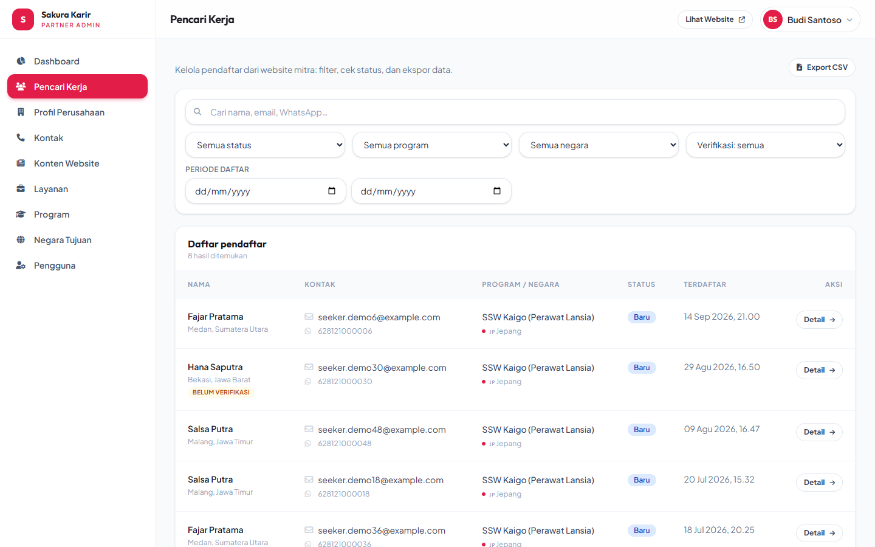This screenshot has height=547, width=875.
Task: Open the Semua program dropdown
Action: 432,145
